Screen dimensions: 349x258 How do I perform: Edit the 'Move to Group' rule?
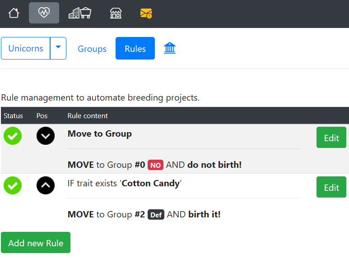pos(331,138)
